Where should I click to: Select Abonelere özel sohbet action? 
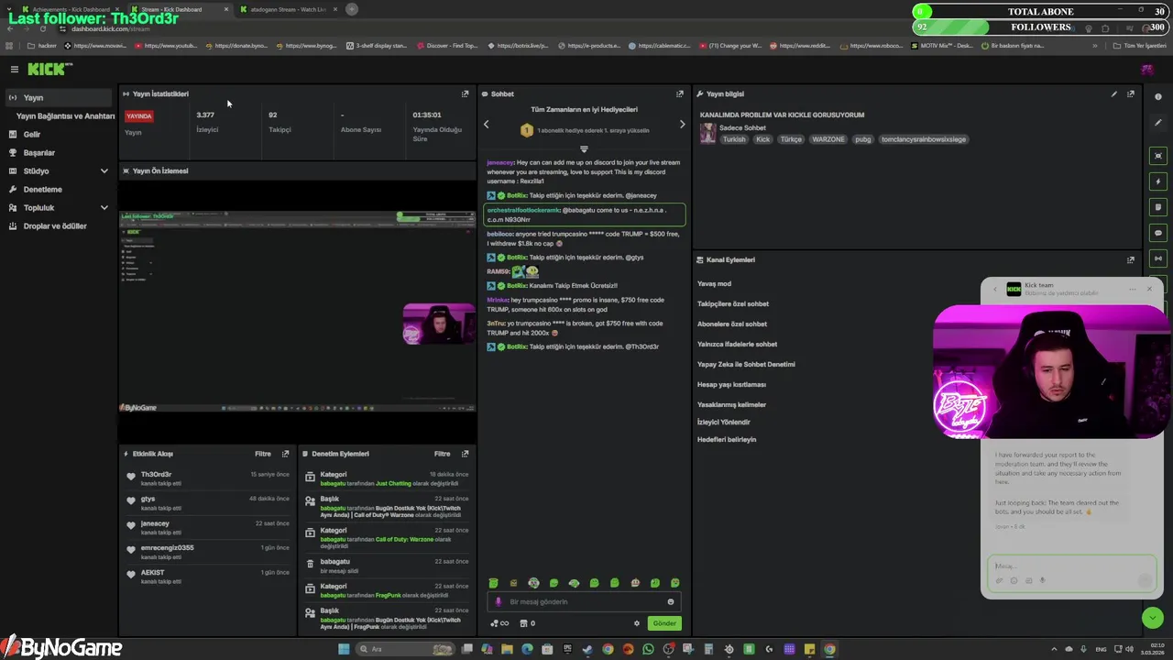[x=732, y=324]
